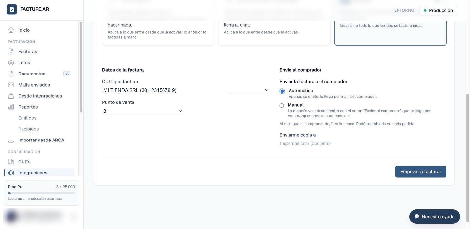Click the "Enviar la factura a el comprador" label
The width and height of the screenshot is (470, 229).
(313, 82)
